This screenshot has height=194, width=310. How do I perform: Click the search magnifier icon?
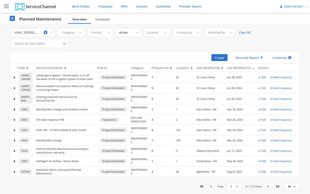64,44
